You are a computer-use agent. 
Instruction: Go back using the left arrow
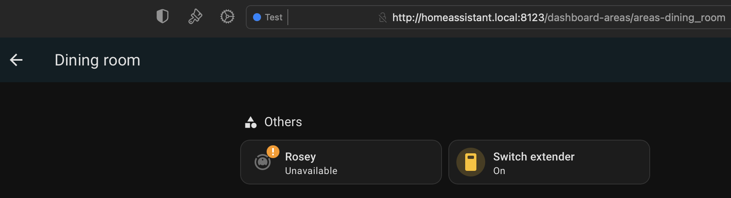16,60
